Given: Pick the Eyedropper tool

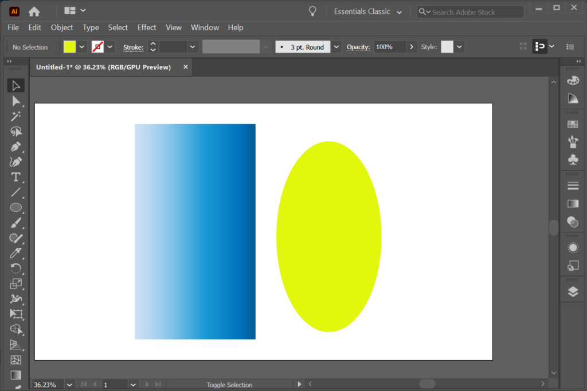Looking at the screenshot, I should tap(15, 252).
